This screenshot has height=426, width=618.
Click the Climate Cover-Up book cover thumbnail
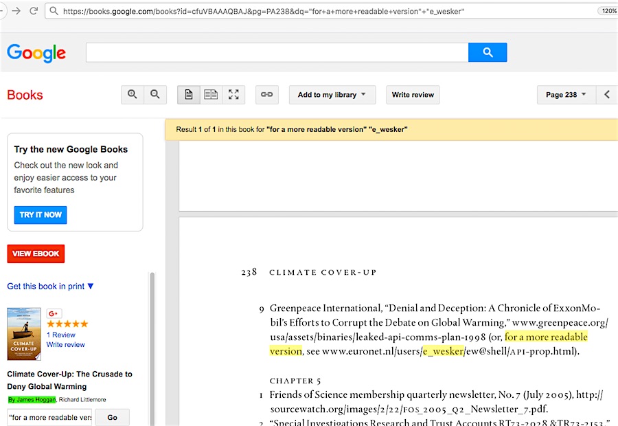tap(24, 334)
